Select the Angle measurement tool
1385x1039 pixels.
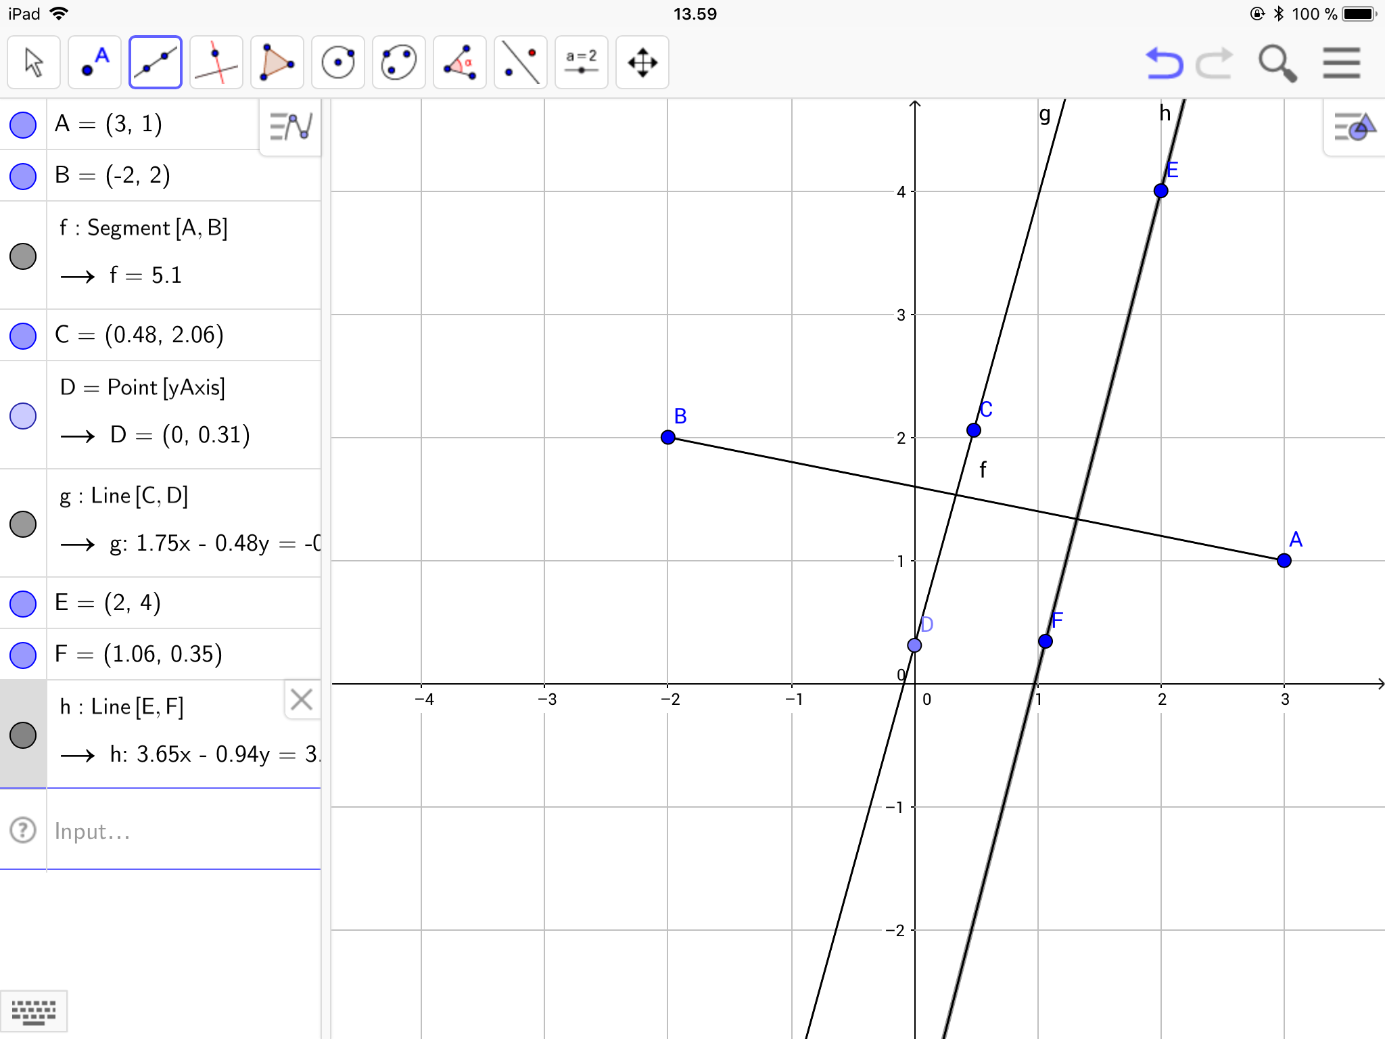pyautogui.click(x=459, y=63)
